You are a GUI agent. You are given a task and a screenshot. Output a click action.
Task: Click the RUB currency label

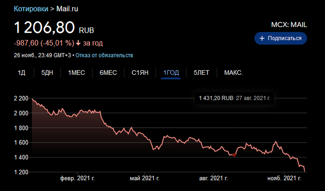(86, 31)
